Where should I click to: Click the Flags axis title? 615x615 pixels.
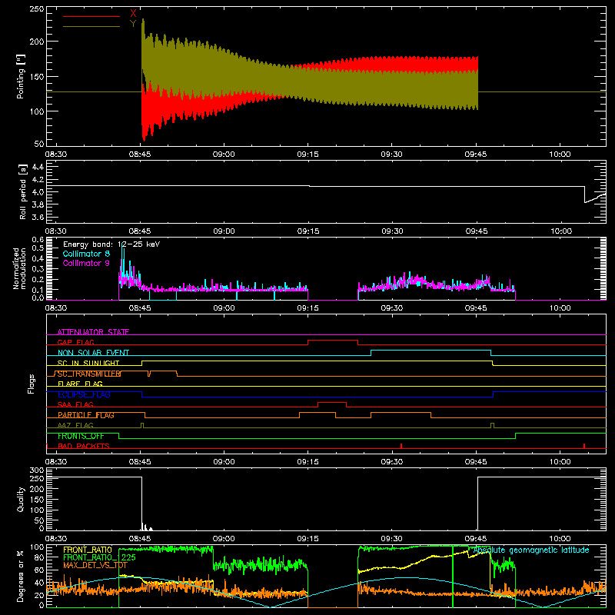pyautogui.click(x=32, y=384)
